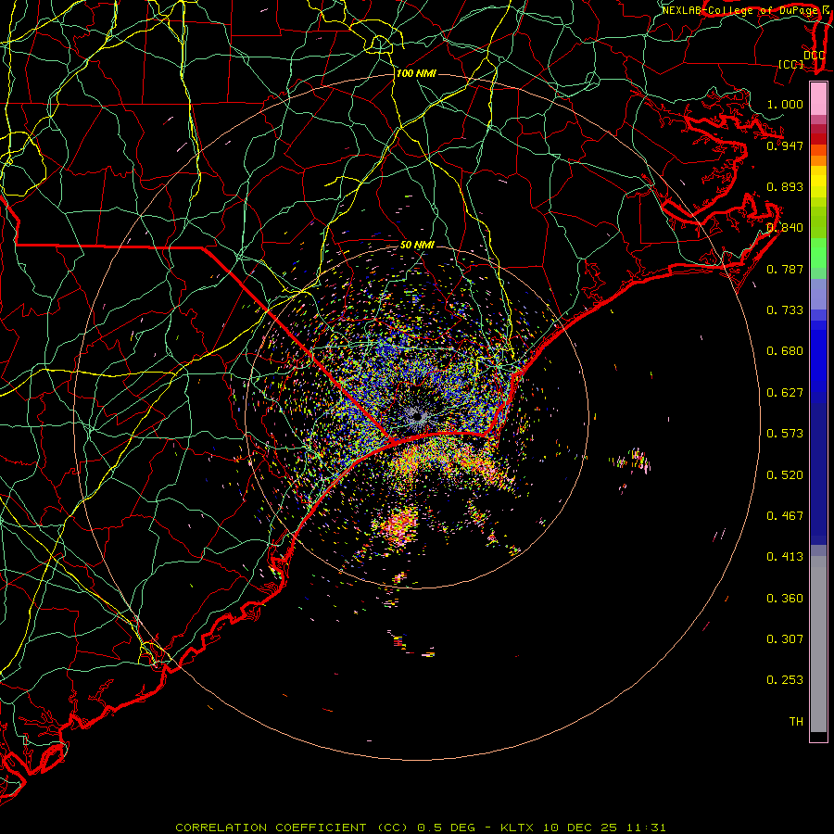Select the 0.467 legend value

pos(785,516)
